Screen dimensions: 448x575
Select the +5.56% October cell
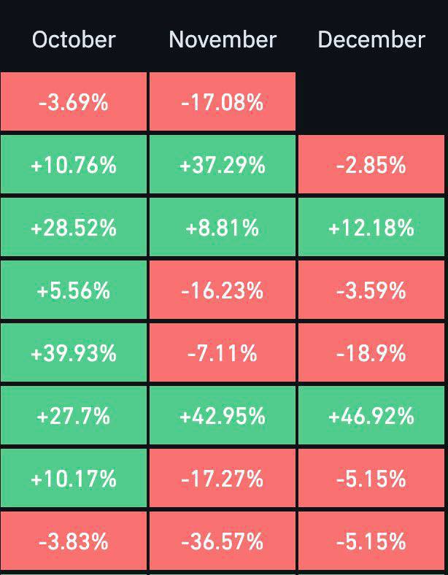[x=74, y=290]
